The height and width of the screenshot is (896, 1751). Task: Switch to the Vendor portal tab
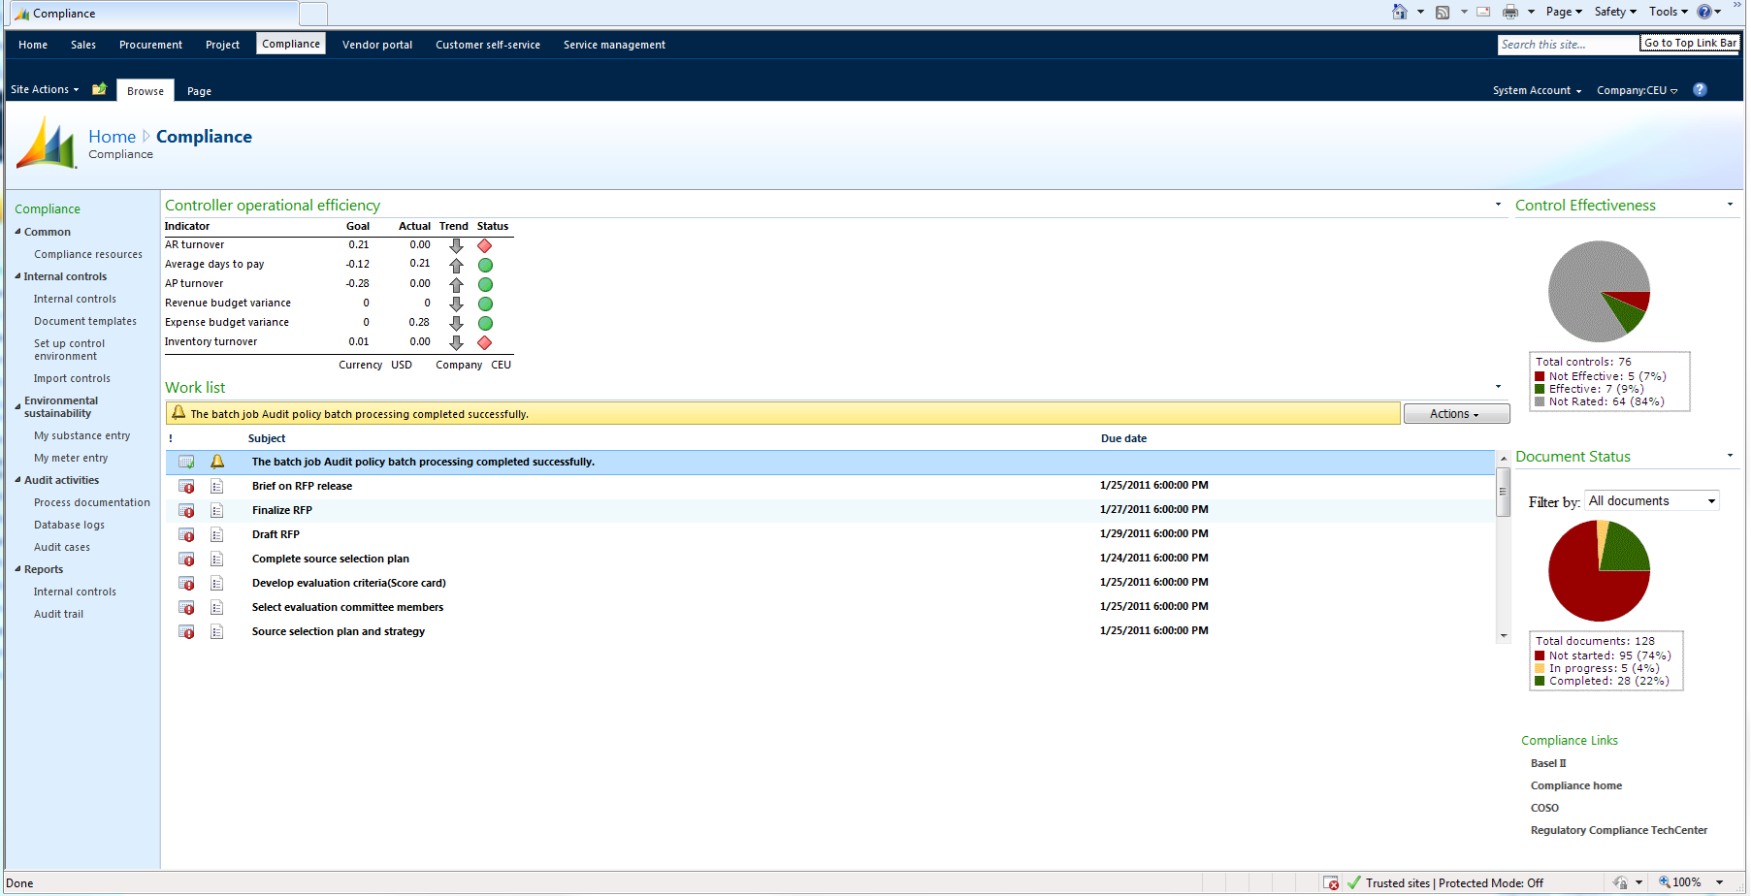click(377, 44)
